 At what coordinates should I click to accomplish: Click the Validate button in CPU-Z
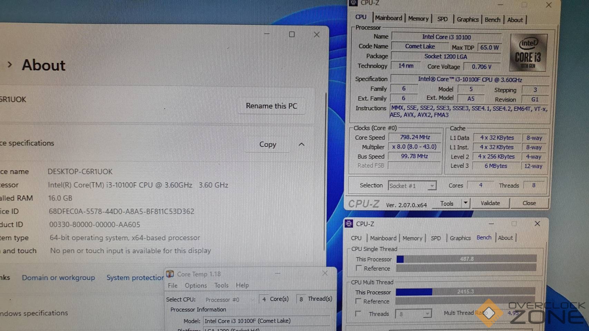[x=490, y=203]
